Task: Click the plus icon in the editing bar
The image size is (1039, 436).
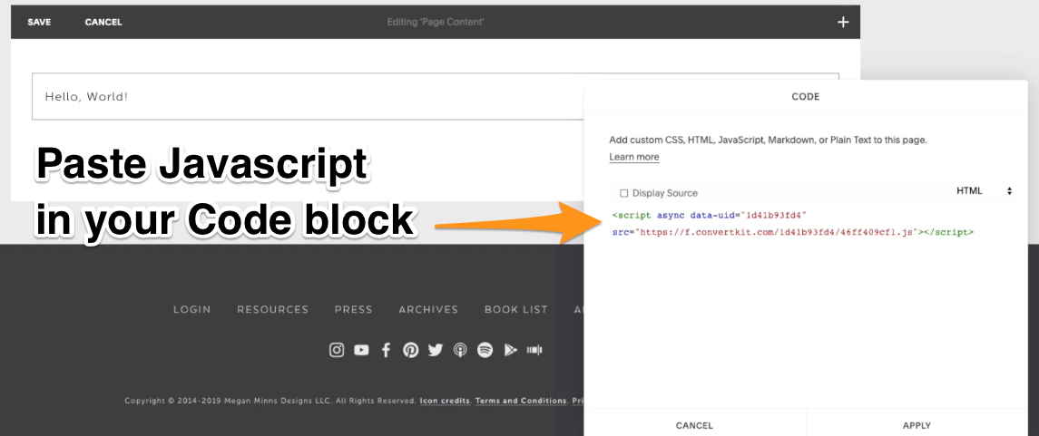Action: tap(843, 22)
